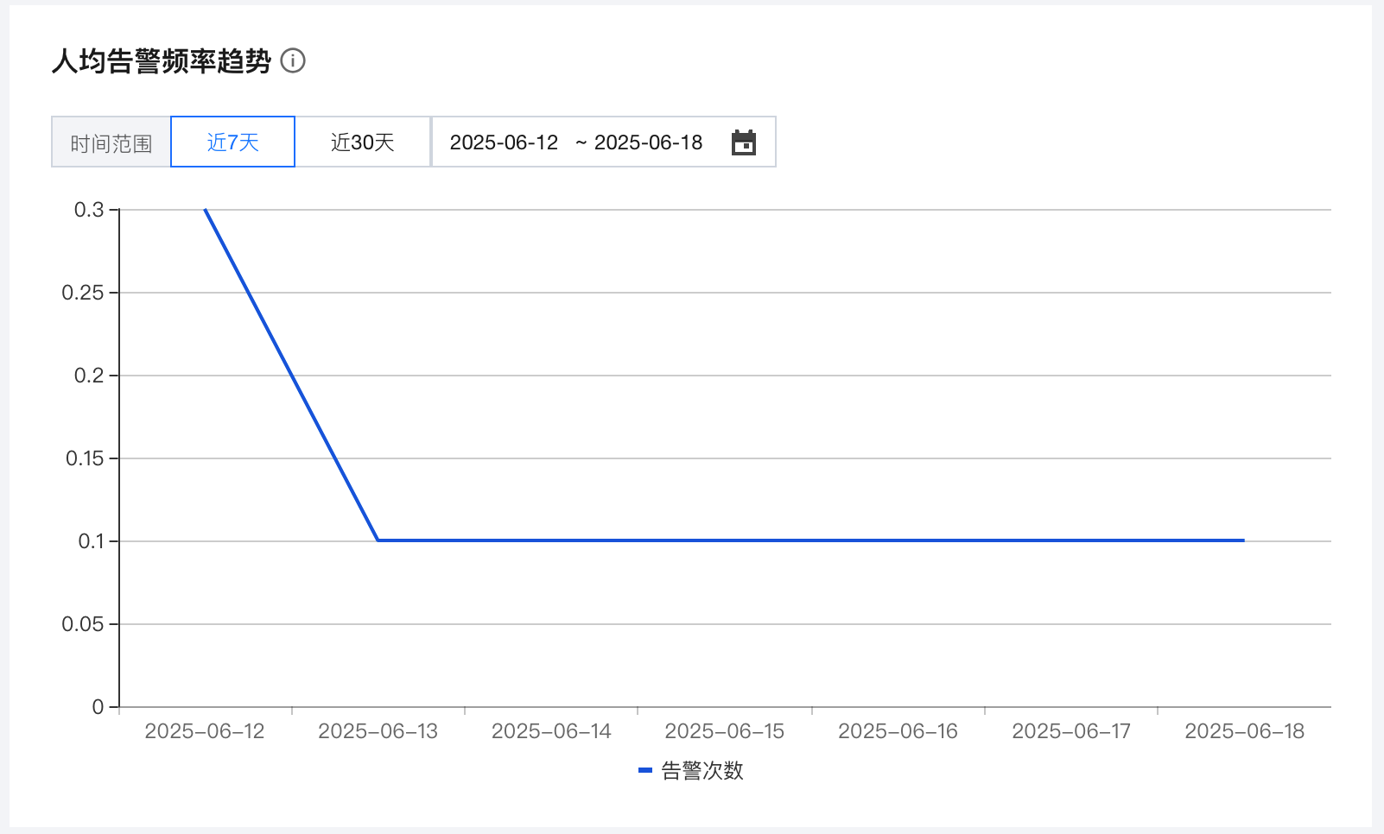Click the 0.2 y-axis label
The image size is (1384, 834).
pyautogui.click(x=89, y=376)
